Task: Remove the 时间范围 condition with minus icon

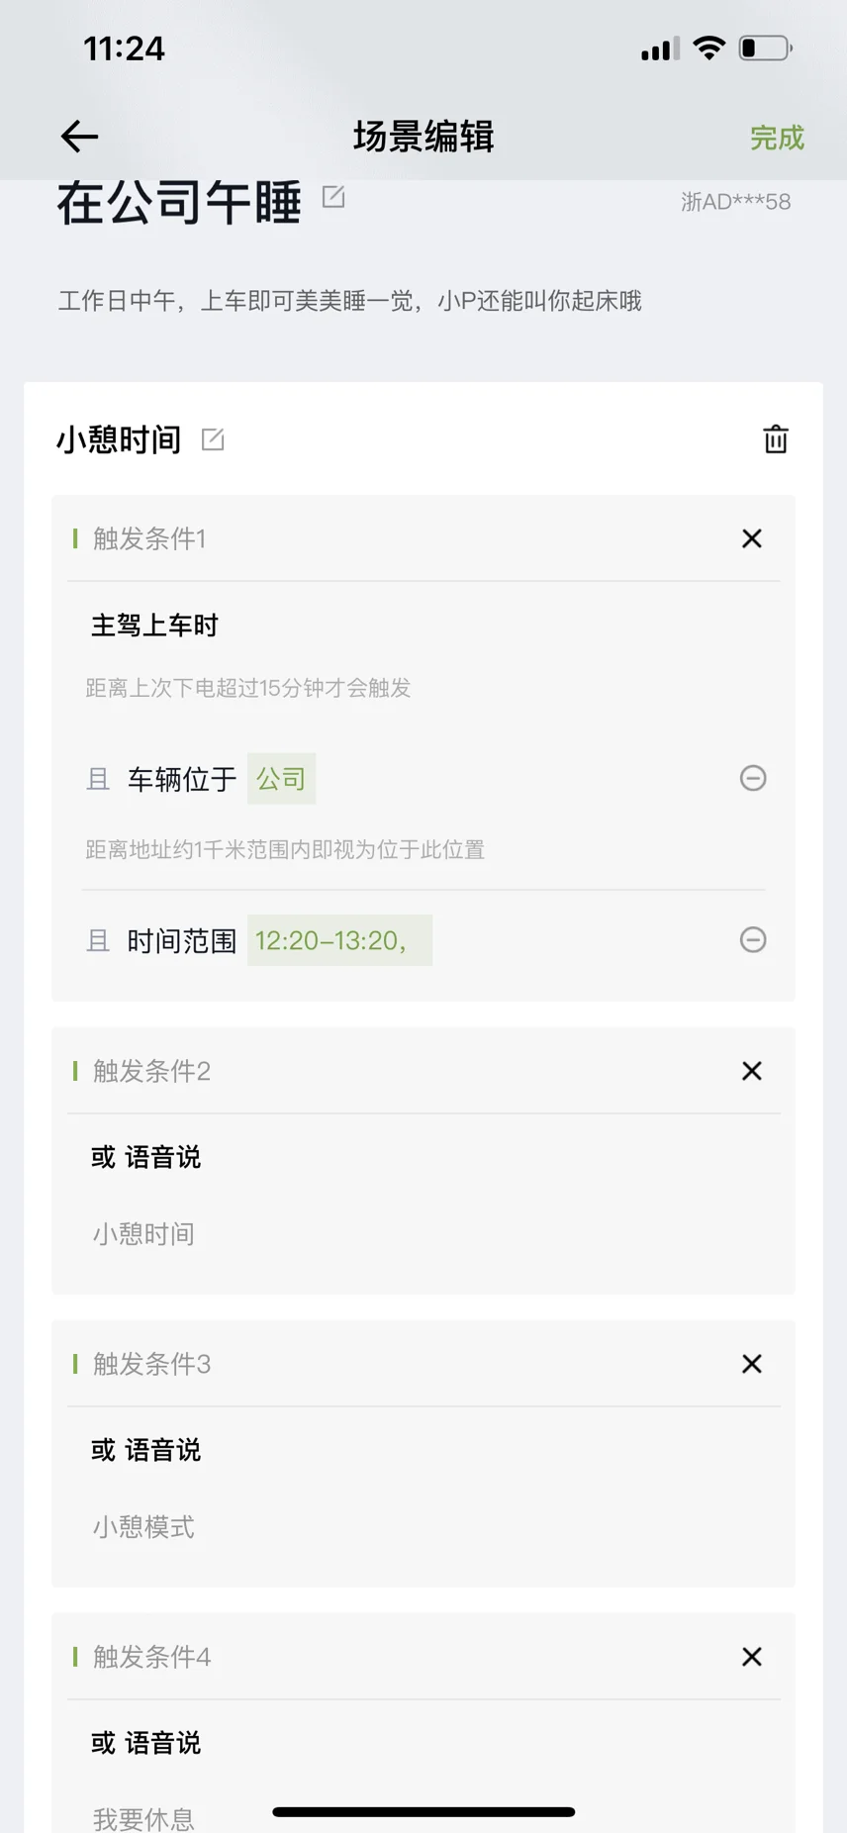Action: [753, 939]
